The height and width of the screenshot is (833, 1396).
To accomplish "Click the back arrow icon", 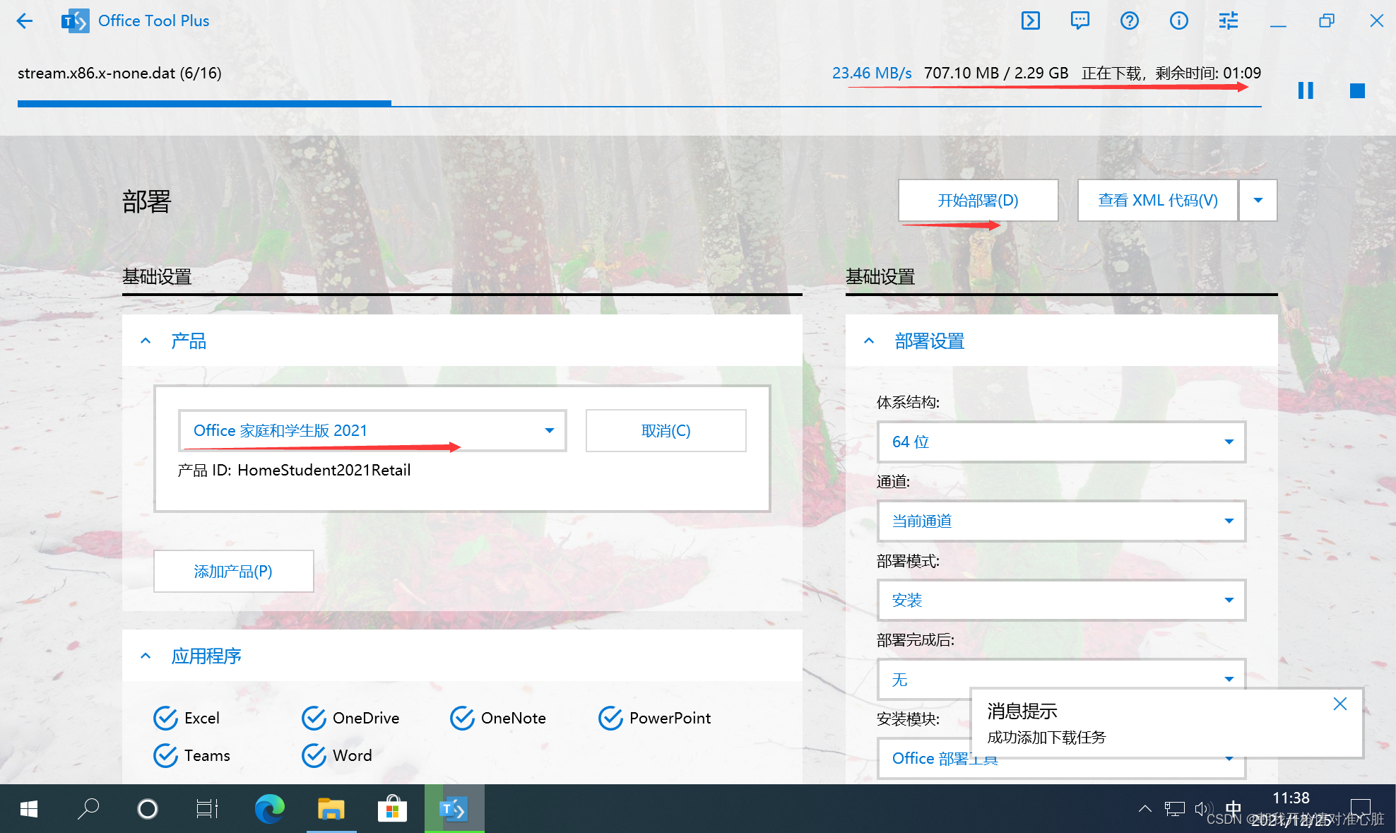I will pyautogui.click(x=25, y=21).
